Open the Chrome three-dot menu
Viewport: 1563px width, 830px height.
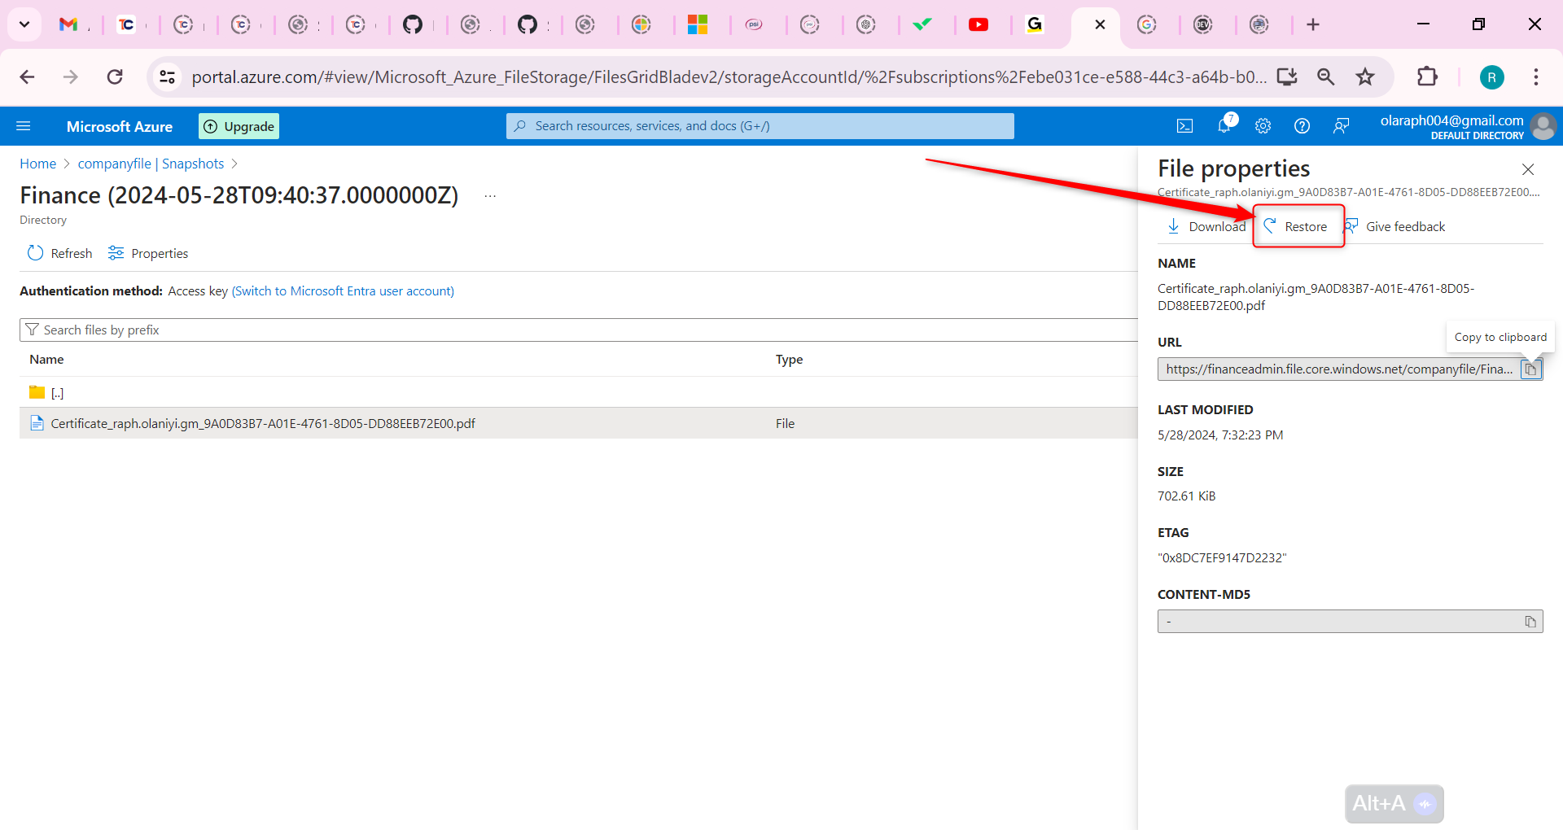[1536, 76]
